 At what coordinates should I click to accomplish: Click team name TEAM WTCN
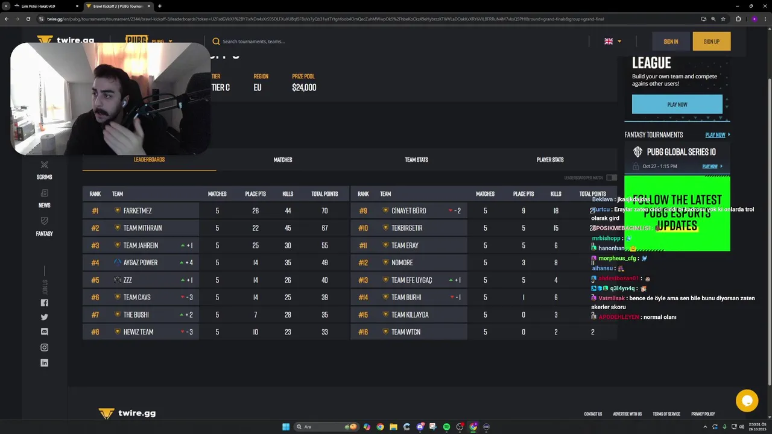click(406, 332)
